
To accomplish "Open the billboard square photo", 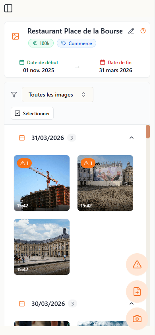I will (105, 183).
